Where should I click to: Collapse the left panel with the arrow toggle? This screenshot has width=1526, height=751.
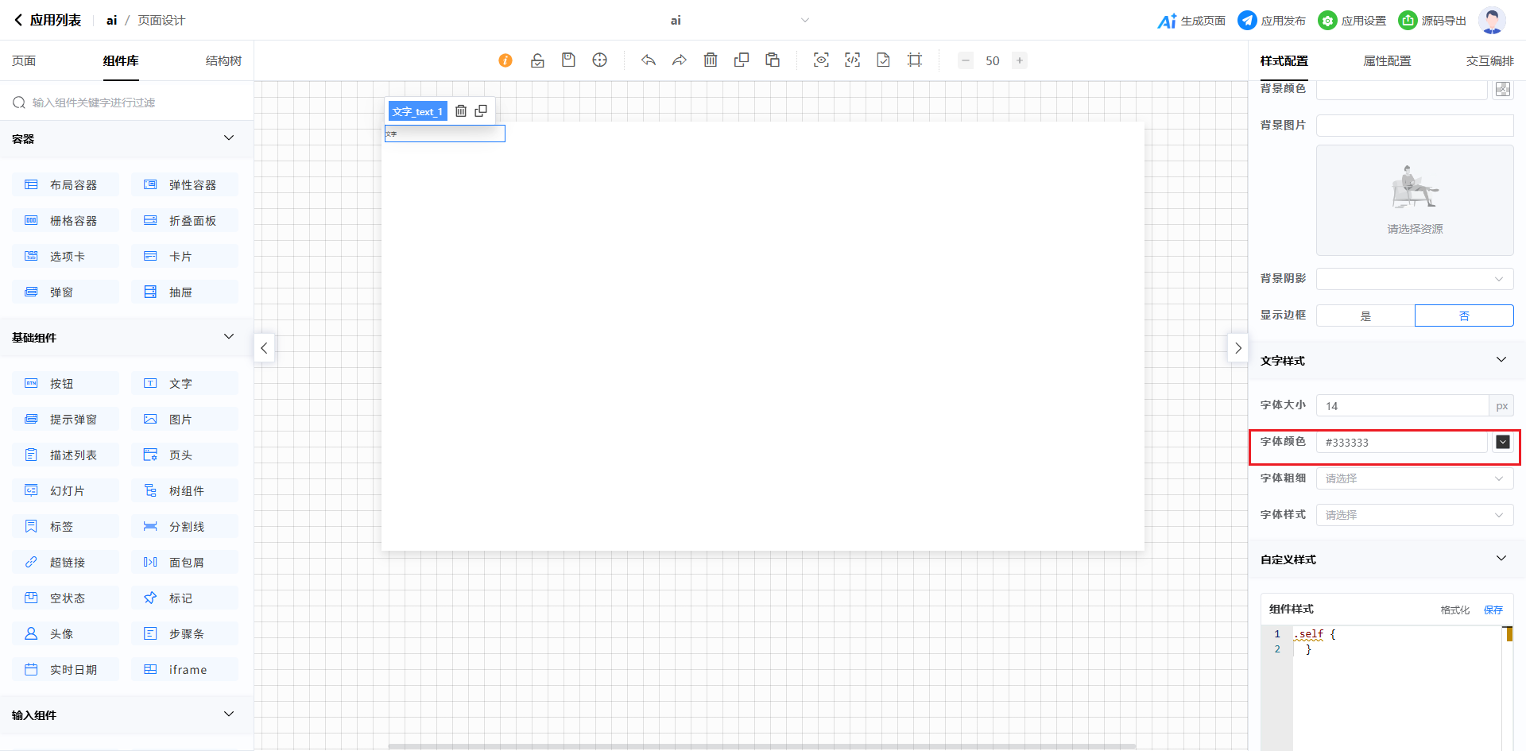264,348
